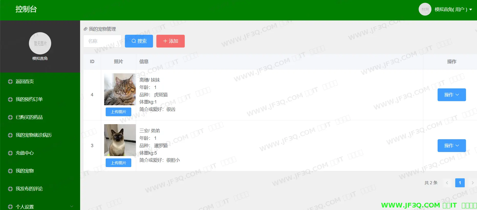Go to 充值中心 menu item

[25, 153]
